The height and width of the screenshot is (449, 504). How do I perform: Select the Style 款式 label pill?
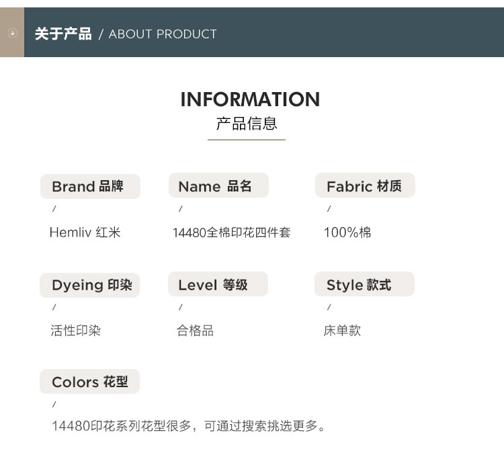tap(364, 284)
